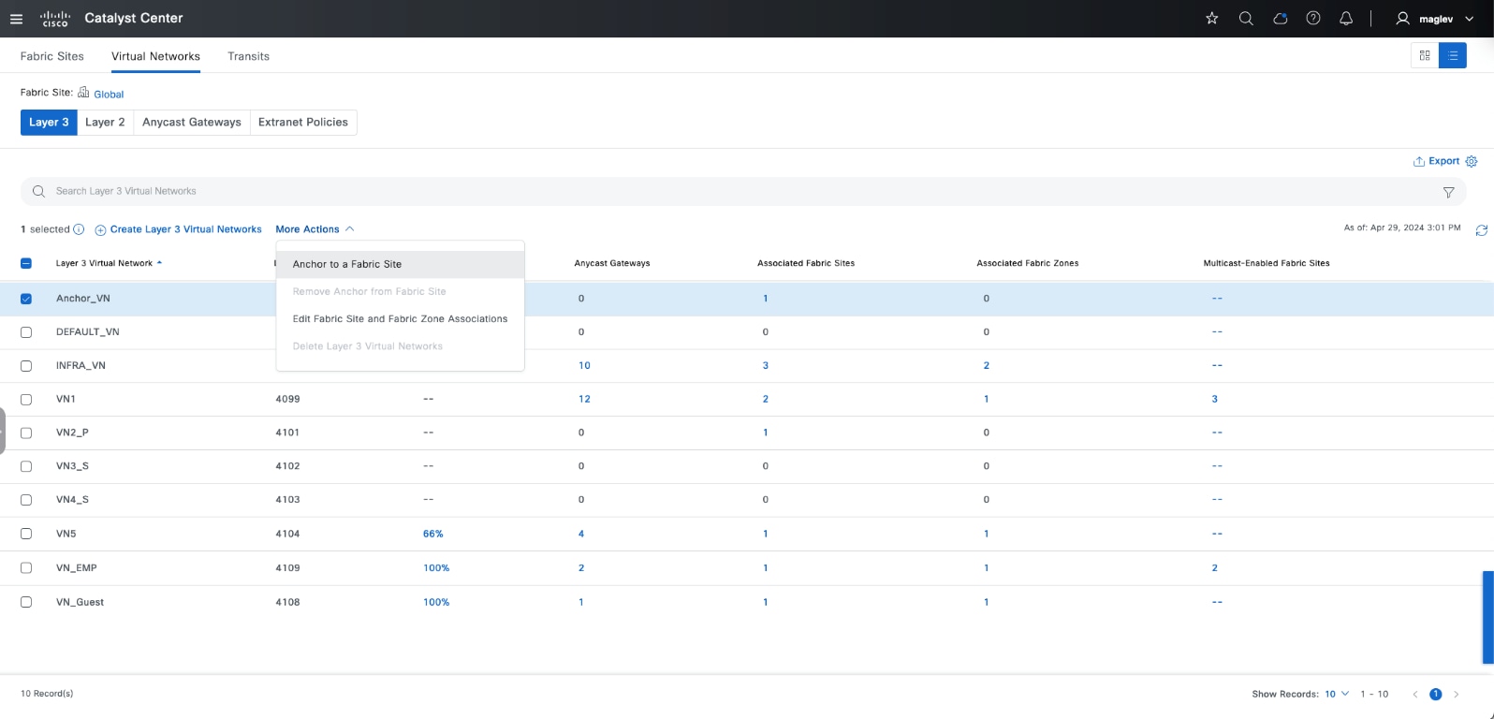Choose Anchor to a Fabric Site
Screen dimensions: 1494x719
tap(347, 265)
